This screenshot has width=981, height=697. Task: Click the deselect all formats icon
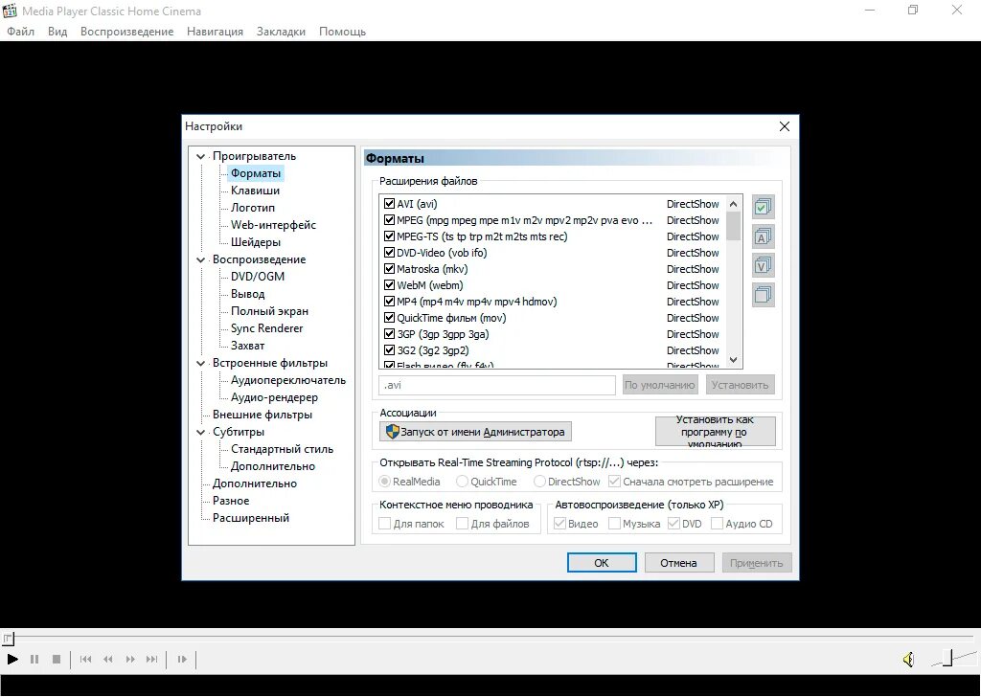click(x=763, y=295)
